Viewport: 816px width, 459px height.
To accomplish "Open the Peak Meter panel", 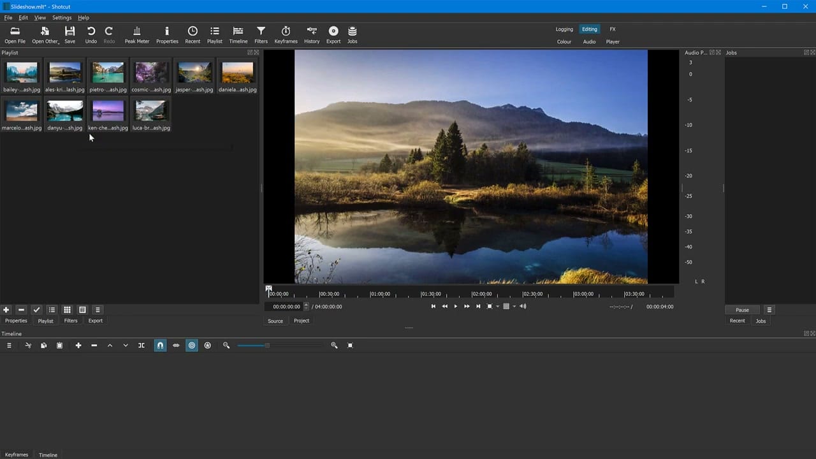I will (x=136, y=34).
